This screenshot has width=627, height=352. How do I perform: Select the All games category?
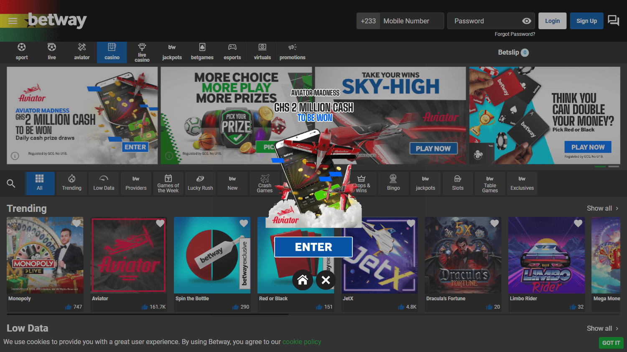pyautogui.click(x=40, y=183)
